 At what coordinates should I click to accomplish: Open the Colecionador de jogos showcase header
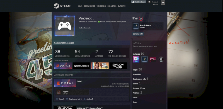pos(92,43)
